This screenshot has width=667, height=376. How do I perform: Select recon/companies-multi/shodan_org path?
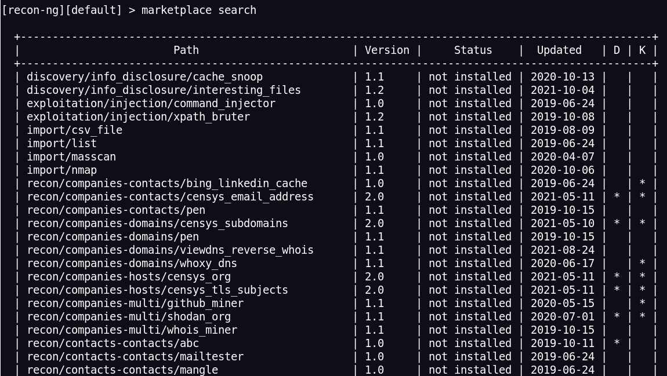coord(129,316)
